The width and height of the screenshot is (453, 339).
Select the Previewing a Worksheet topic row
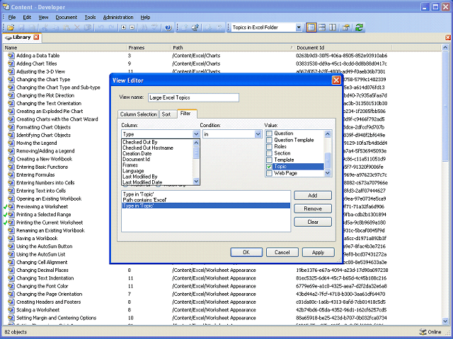pyautogui.click(x=42, y=206)
